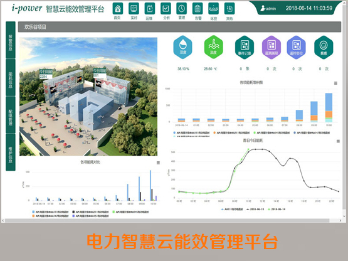Toggle the green 2018-06-14 legend series
This screenshot has width=348, height=261.
(277, 210)
